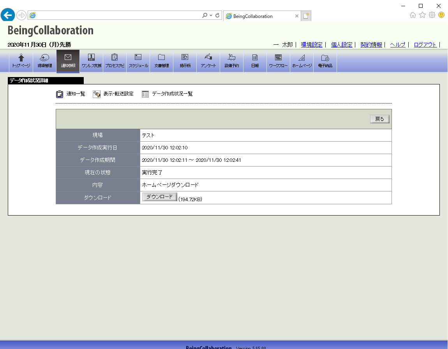
Task: Close the BeingCollaboration browser tab
Action: 297,16
